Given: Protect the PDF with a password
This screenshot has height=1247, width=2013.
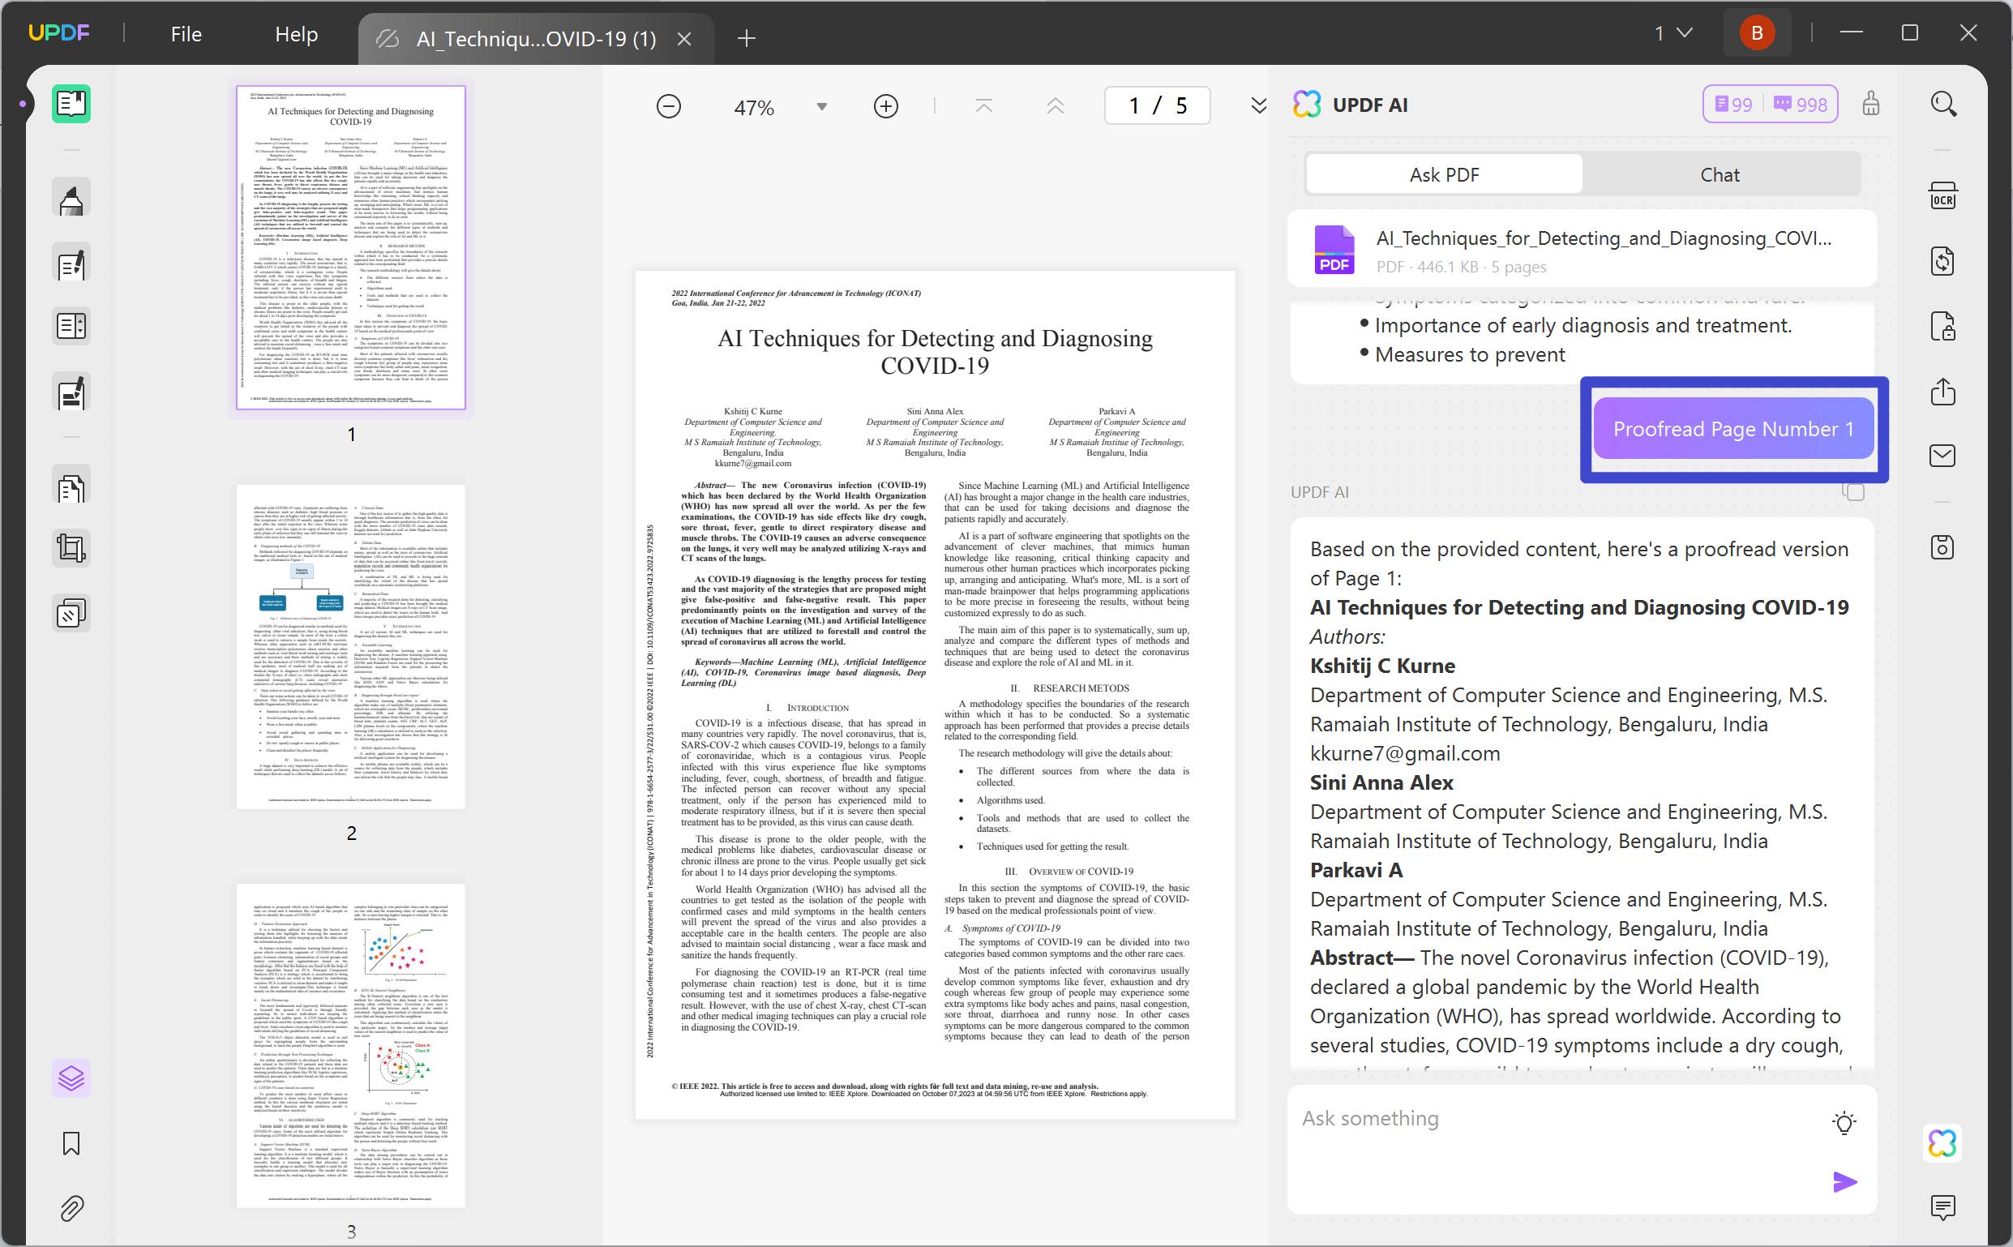Looking at the screenshot, I should tap(1943, 327).
